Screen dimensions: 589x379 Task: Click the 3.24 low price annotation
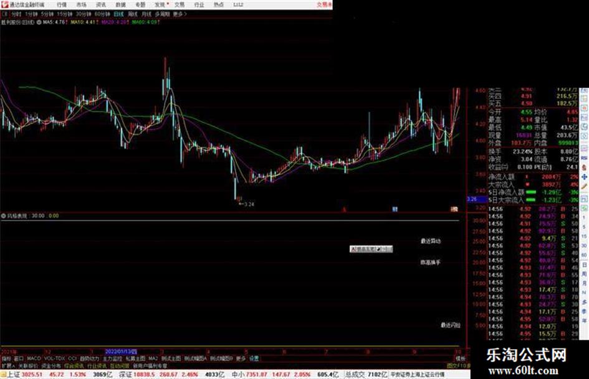(246, 205)
